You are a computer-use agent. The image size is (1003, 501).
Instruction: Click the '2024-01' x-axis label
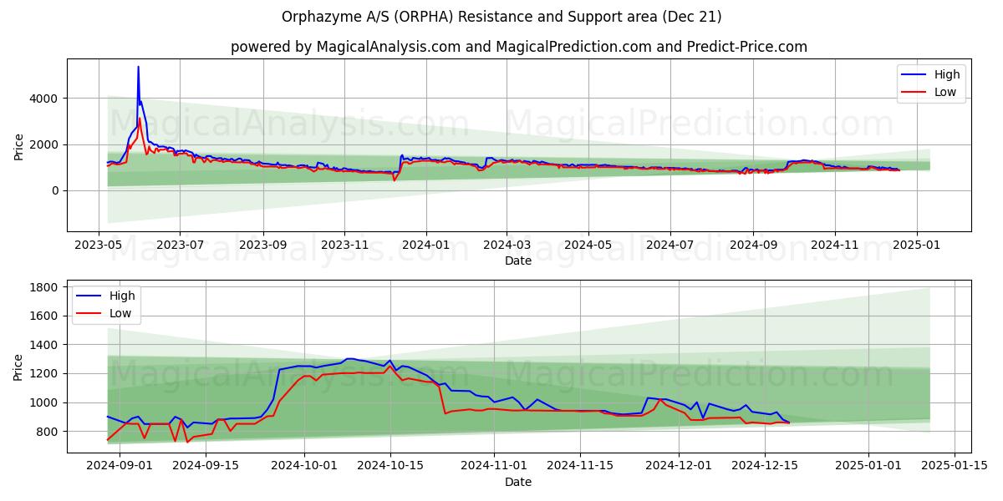coord(426,246)
